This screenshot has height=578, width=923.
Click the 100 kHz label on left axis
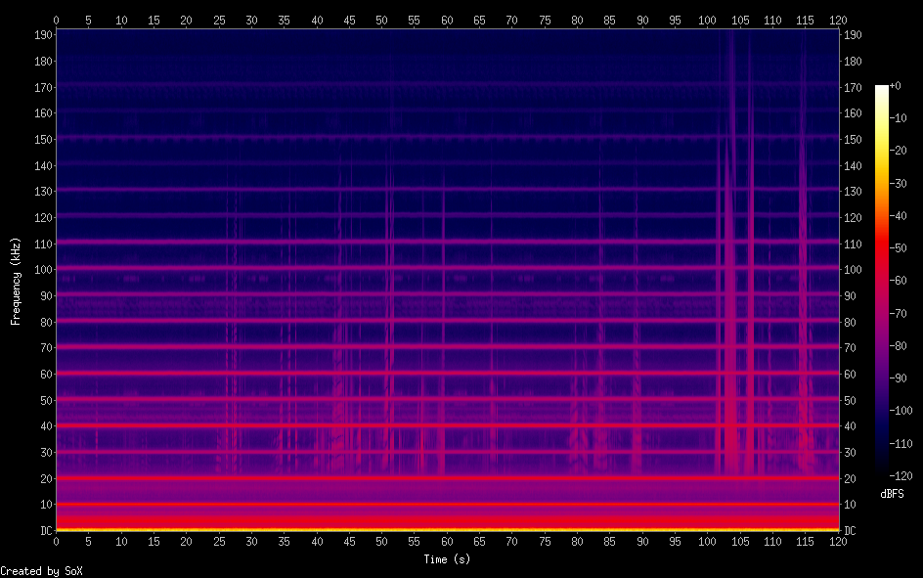[40, 269]
